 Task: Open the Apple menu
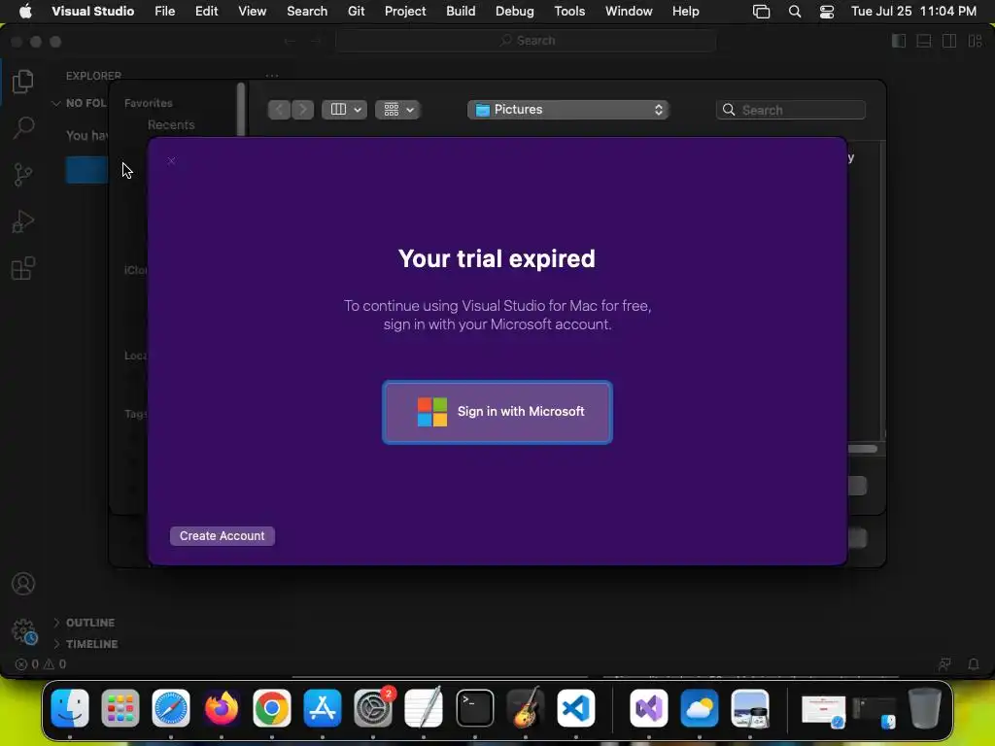[x=25, y=12]
